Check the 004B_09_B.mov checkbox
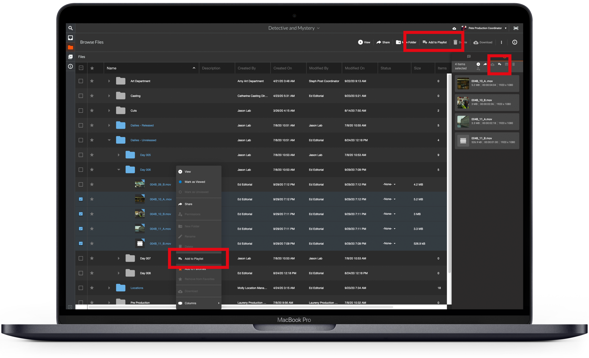This screenshot has width=589, height=358. pos(81,184)
